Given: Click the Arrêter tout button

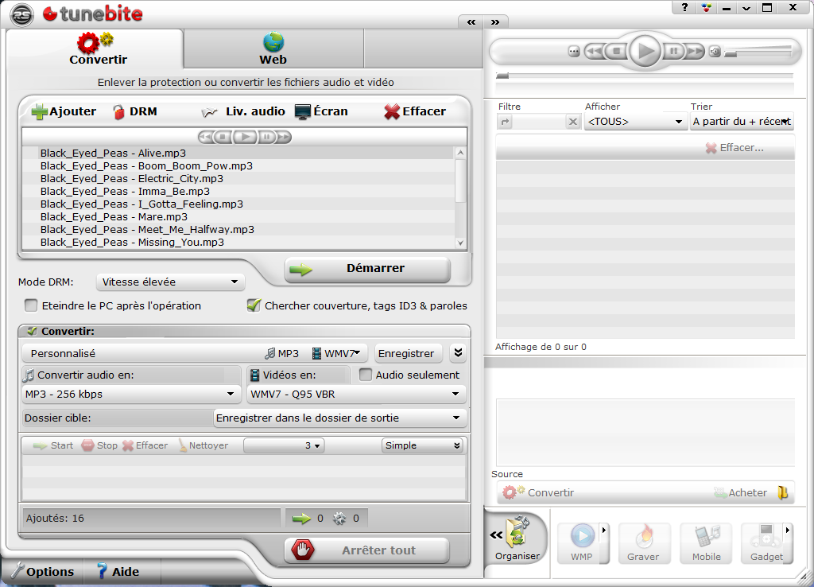Looking at the screenshot, I should [366, 550].
